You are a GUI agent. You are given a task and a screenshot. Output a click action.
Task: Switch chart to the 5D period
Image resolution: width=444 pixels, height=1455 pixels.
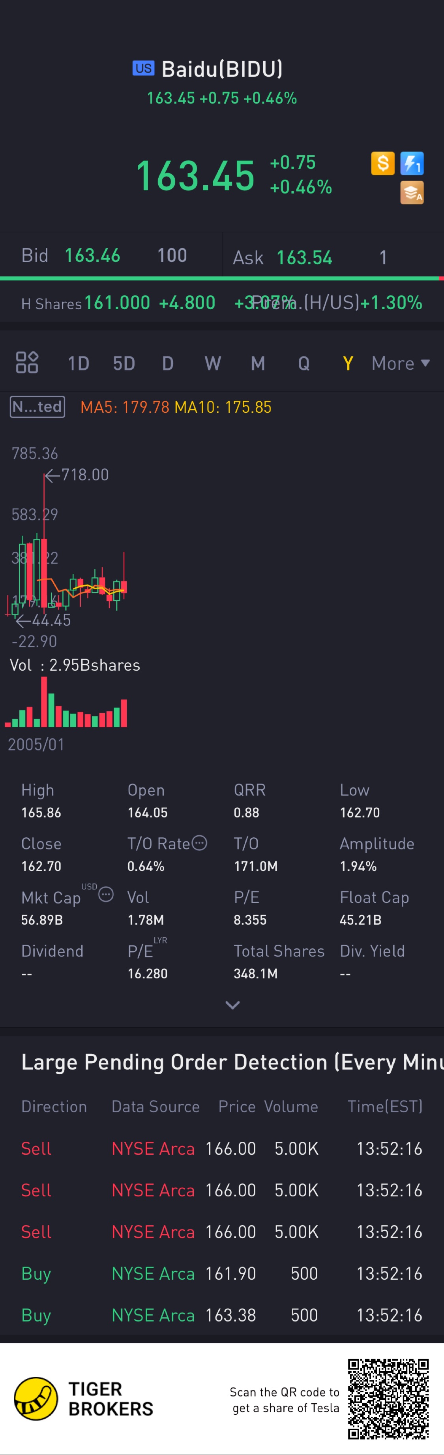[124, 363]
